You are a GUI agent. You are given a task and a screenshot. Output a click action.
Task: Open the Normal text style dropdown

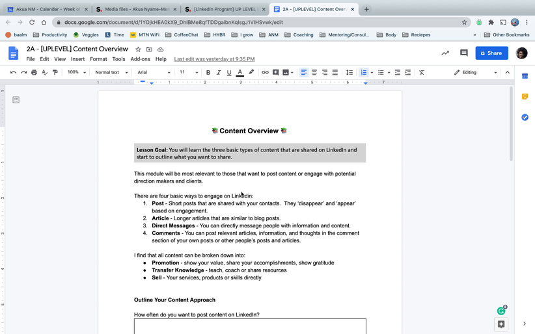point(111,72)
